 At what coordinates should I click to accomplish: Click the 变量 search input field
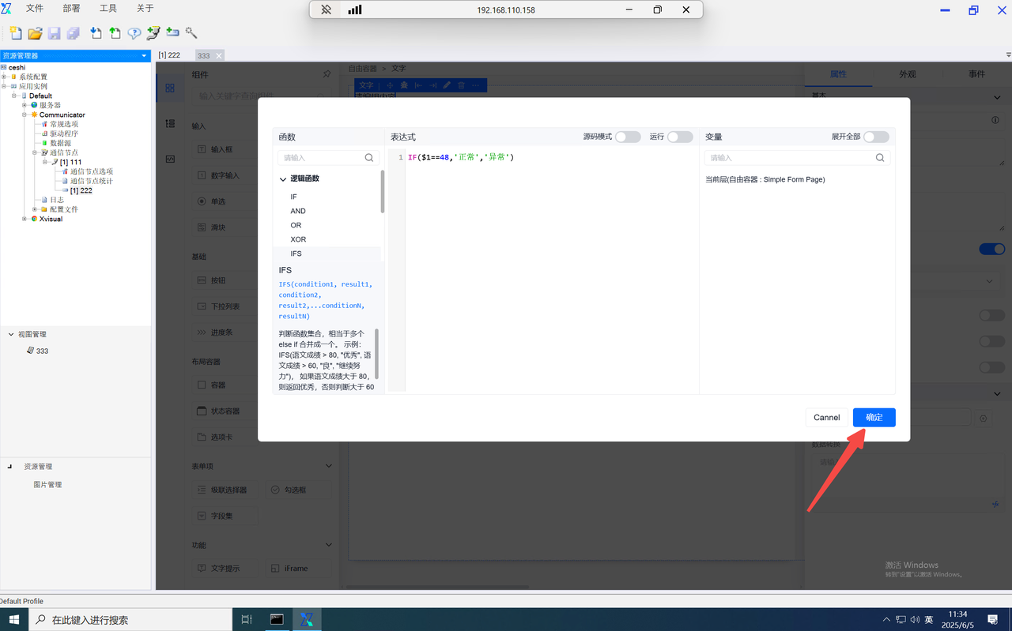pyautogui.click(x=797, y=158)
